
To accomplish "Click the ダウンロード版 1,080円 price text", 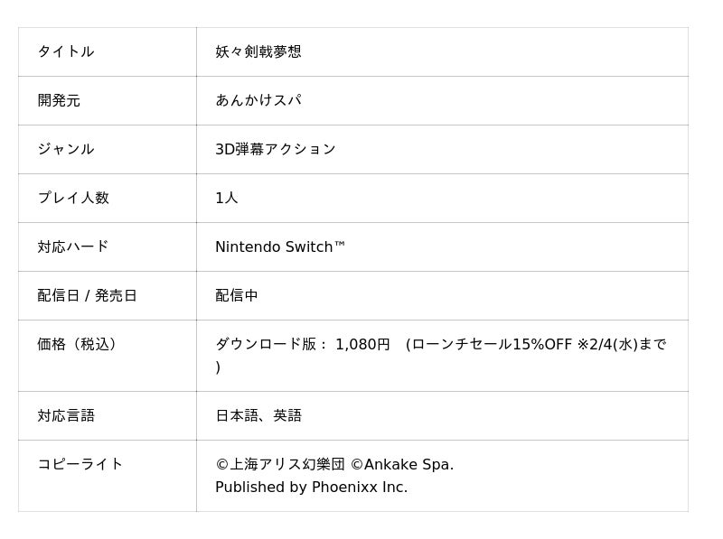I will [303, 344].
